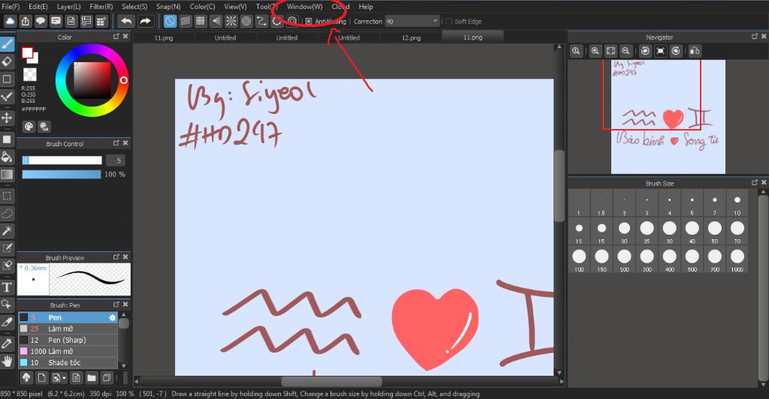
Task: Enable curve snap
Action: coord(261,21)
